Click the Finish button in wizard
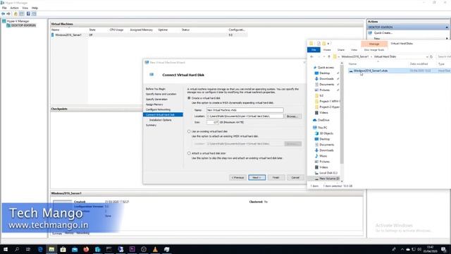Viewport: 451px width, 254px height. point(276,177)
